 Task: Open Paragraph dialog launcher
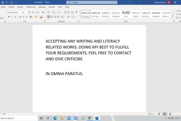(x=78, y=21)
